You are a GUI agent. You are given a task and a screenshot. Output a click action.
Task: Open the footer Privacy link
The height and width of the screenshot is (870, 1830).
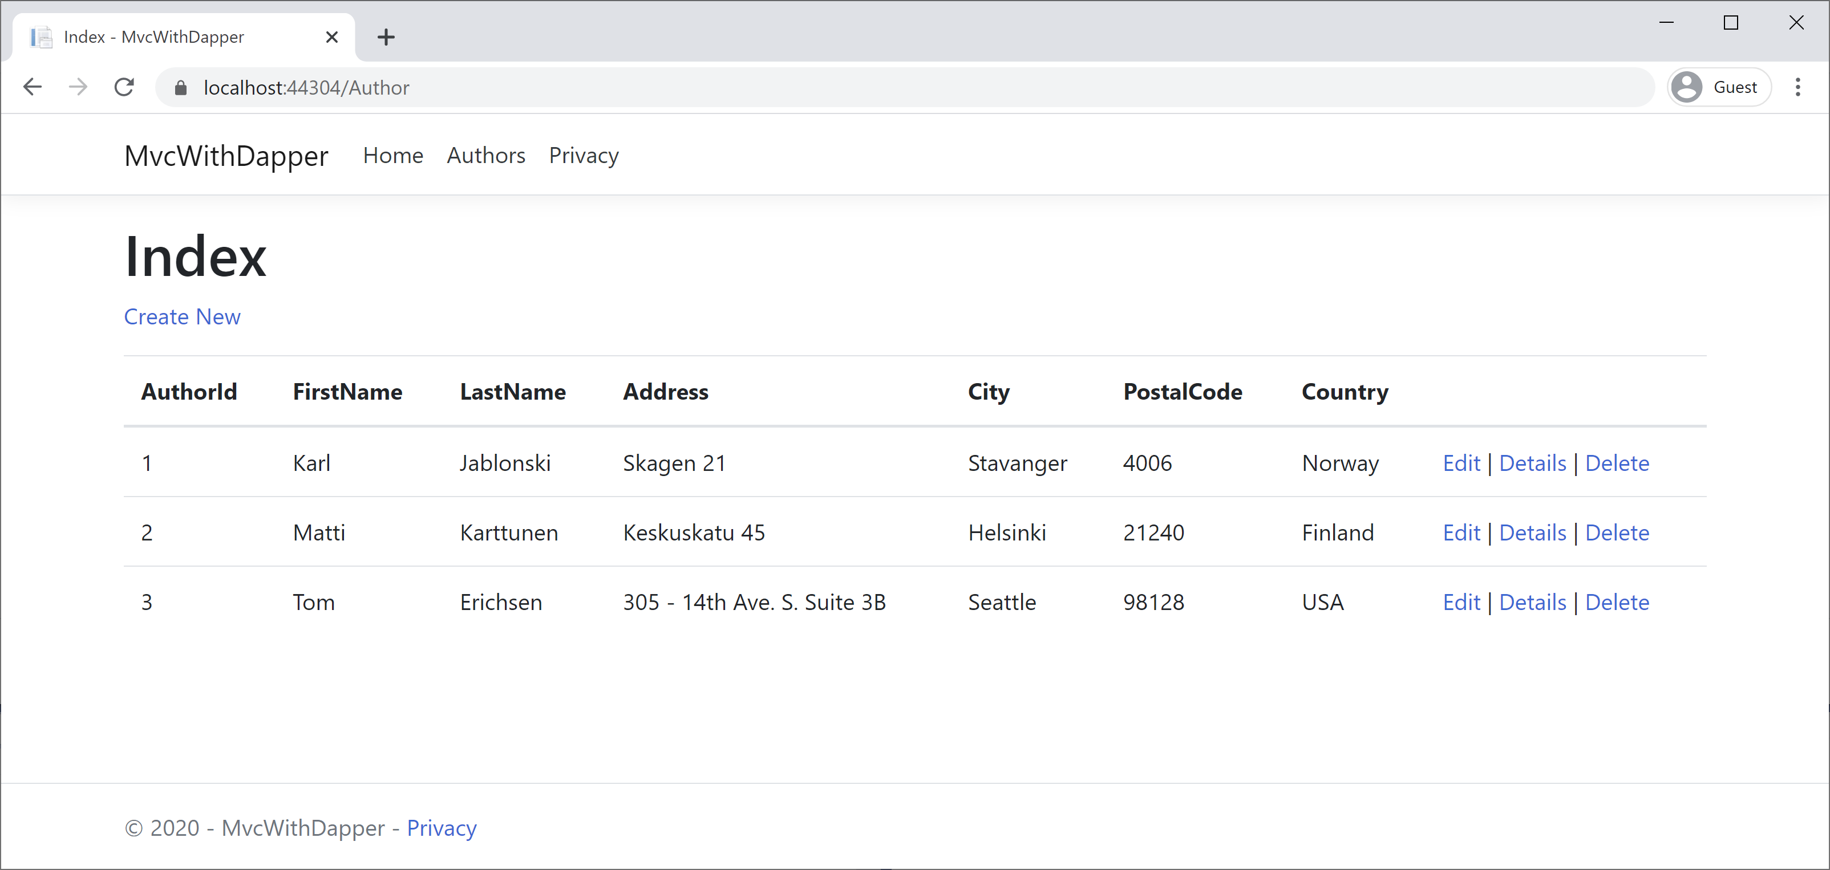(441, 828)
